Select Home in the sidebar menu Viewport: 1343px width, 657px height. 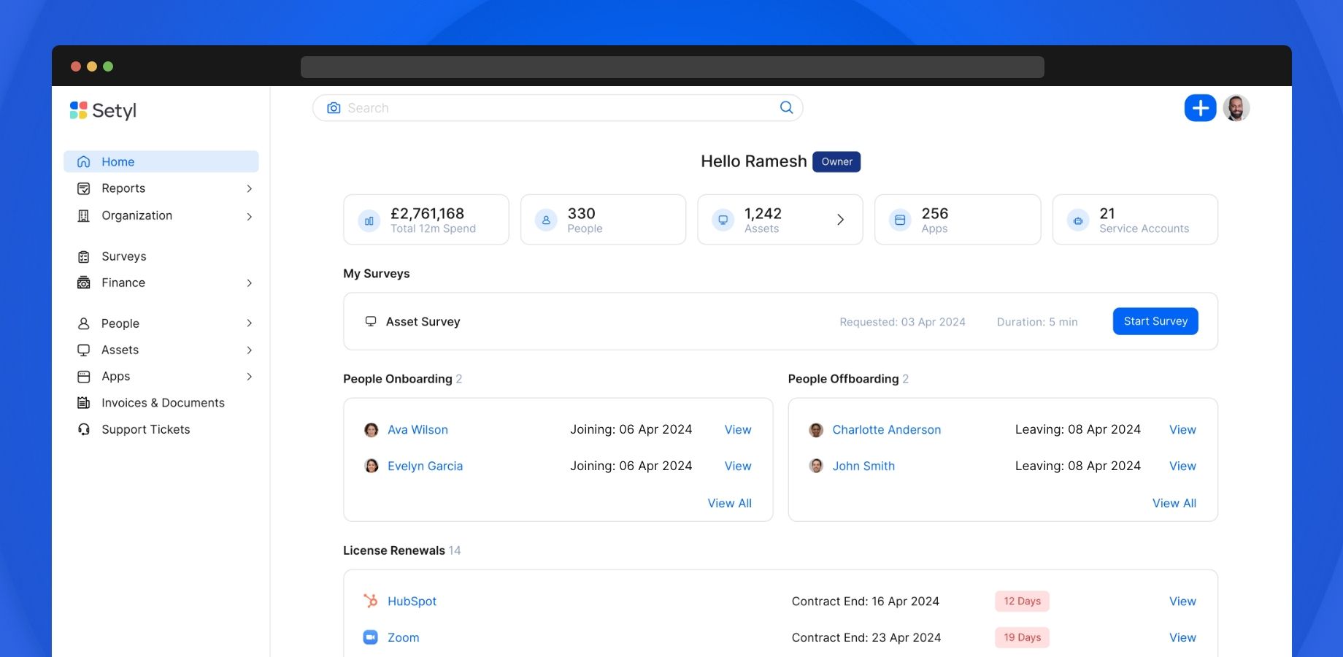(x=161, y=161)
